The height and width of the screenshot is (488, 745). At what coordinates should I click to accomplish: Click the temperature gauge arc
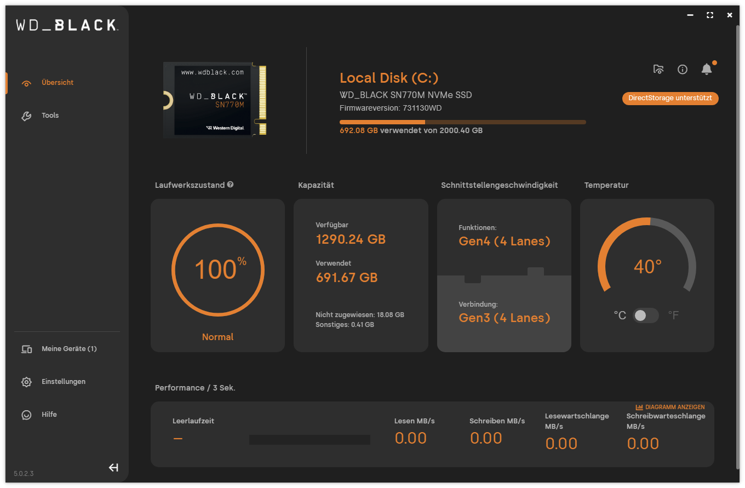647,255
